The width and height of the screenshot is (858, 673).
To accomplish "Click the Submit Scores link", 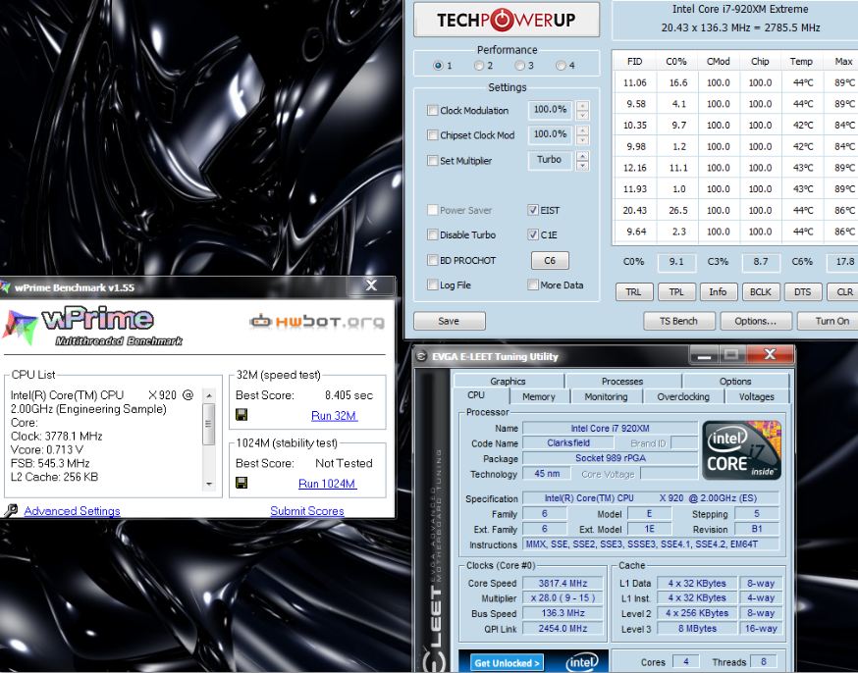I will tap(307, 510).
